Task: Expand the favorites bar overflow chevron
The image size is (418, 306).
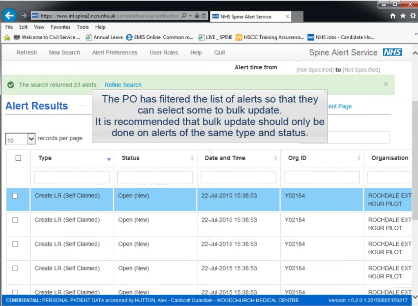Action: tap(416, 34)
